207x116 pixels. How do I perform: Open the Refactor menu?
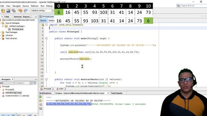[35, 6]
